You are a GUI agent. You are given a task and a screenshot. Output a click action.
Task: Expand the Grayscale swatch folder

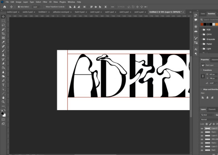tap(201, 39)
